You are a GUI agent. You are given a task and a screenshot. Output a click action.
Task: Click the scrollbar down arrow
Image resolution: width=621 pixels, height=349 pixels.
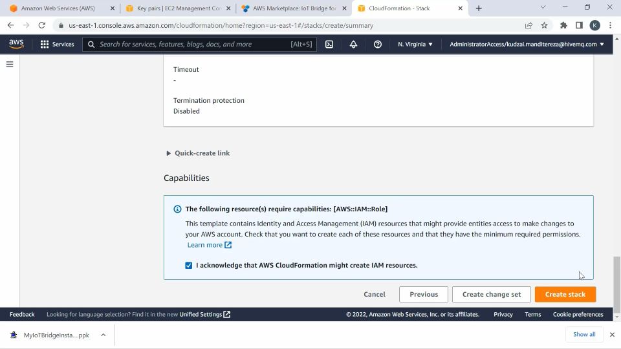coord(616,317)
